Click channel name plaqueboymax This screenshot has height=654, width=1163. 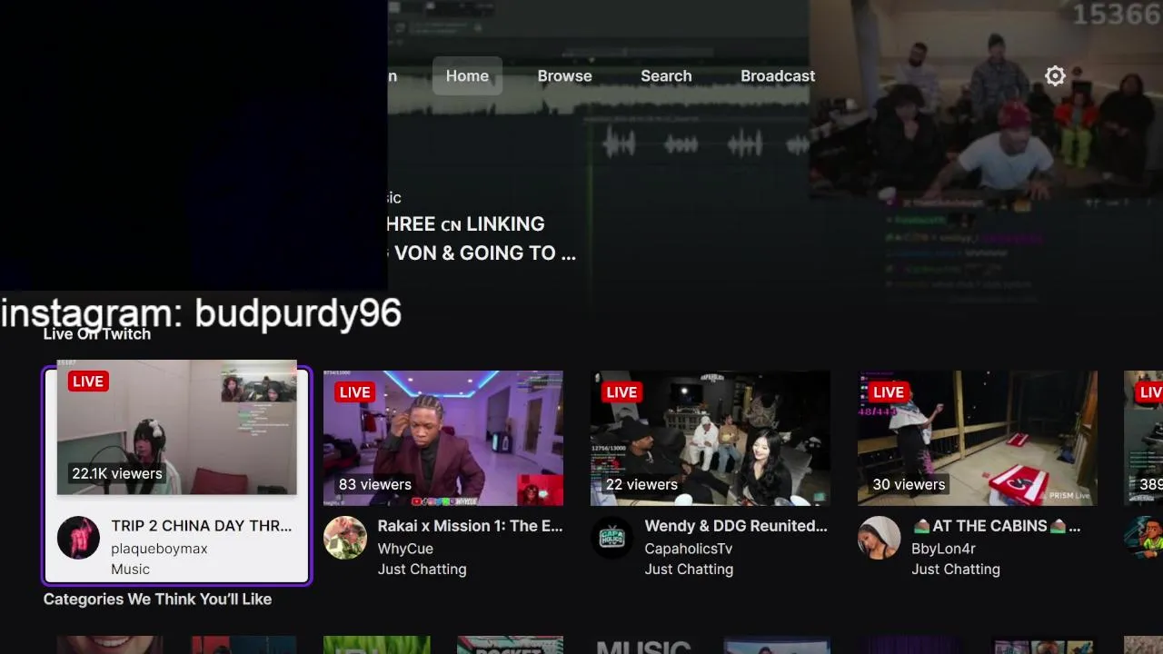(x=159, y=549)
